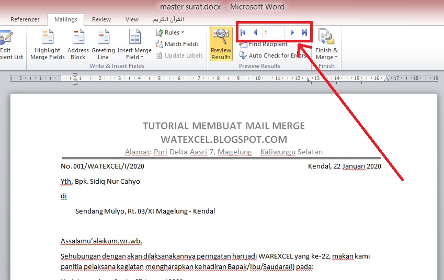Go to first record
Viewport: 444px width, 280px height.
click(x=243, y=32)
